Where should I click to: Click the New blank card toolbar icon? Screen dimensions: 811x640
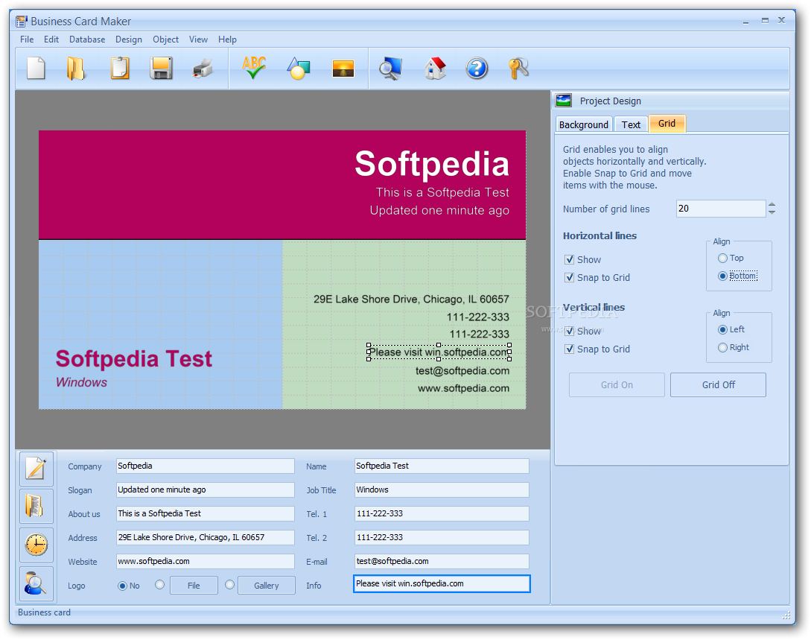tap(36, 69)
